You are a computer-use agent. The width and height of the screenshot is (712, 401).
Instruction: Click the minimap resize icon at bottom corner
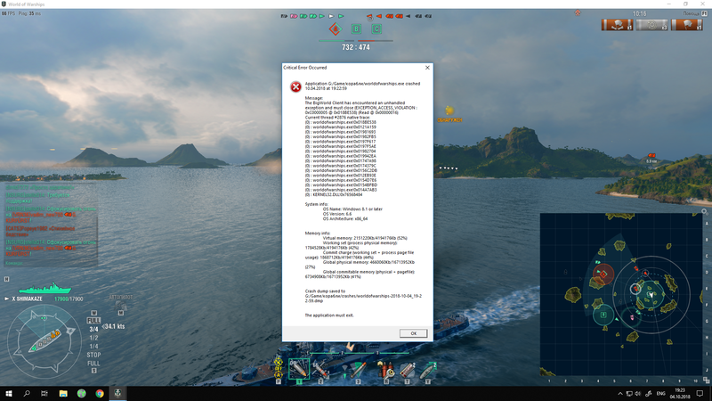tap(706, 381)
